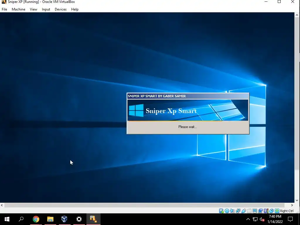Click the display indicator in VirtualBox status bar
The height and width of the screenshot is (225, 300).
(255, 211)
